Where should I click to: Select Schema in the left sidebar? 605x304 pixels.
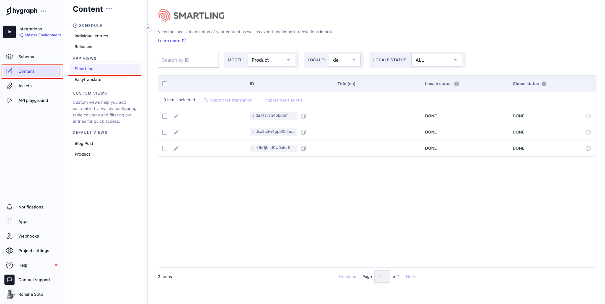26,57
